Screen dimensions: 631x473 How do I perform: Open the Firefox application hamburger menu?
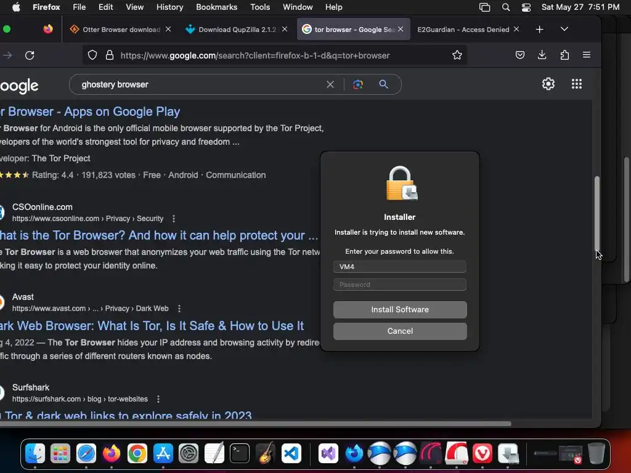[587, 55]
